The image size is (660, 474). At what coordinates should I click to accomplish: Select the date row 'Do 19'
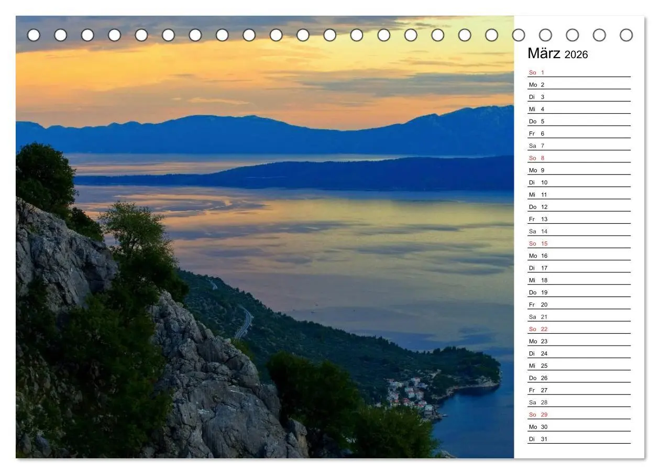click(x=579, y=292)
